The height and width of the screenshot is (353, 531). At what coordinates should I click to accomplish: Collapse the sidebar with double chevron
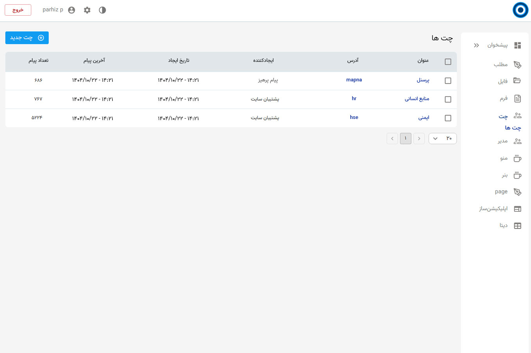pos(476,45)
